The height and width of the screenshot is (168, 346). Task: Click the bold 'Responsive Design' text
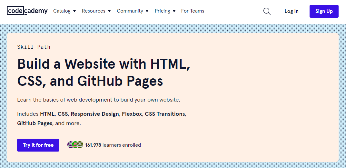click(x=95, y=114)
